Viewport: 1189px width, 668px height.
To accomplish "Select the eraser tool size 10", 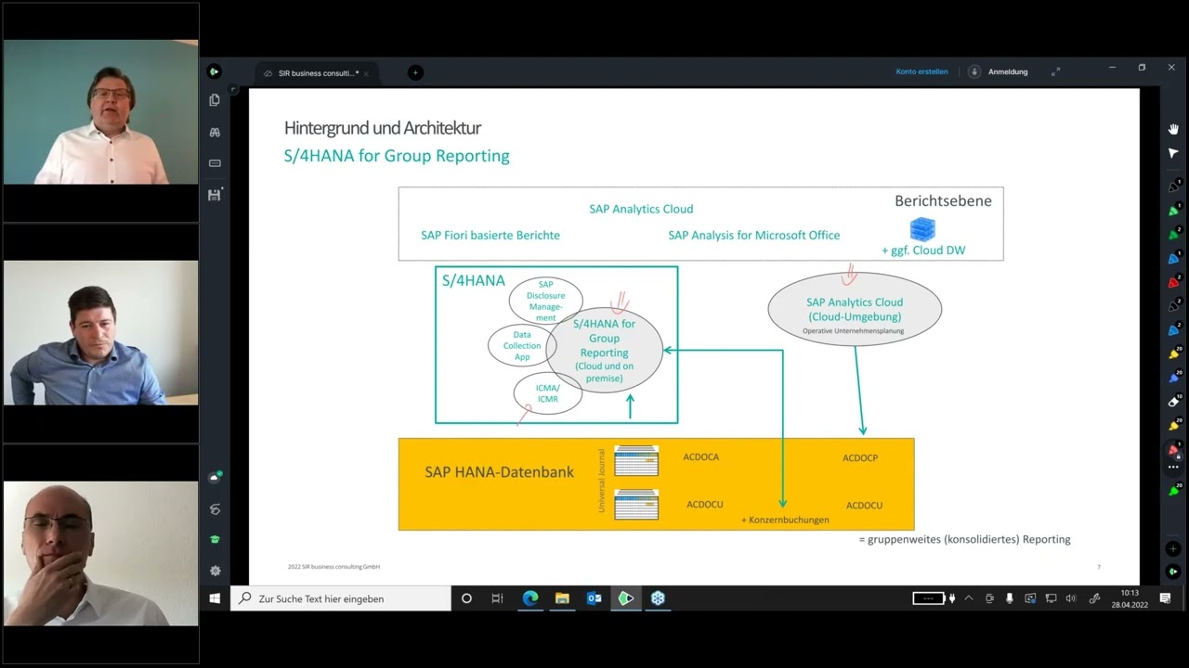I will pos(1173,402).
